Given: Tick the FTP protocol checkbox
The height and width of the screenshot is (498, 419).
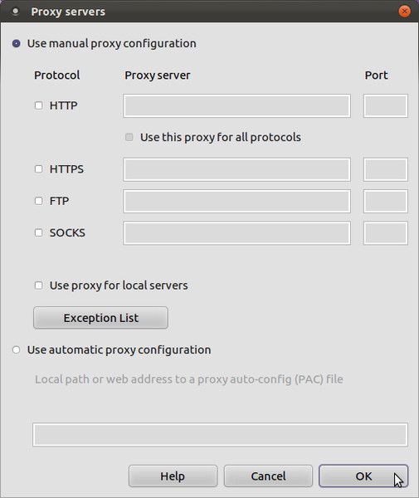Looking at the screenshot, I should tap(38, 201).
